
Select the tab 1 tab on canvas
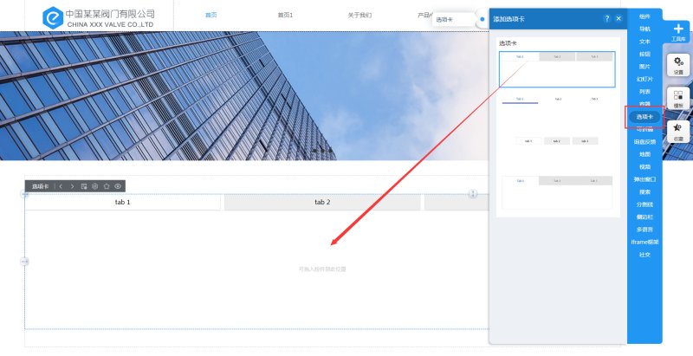pos(123,203)
